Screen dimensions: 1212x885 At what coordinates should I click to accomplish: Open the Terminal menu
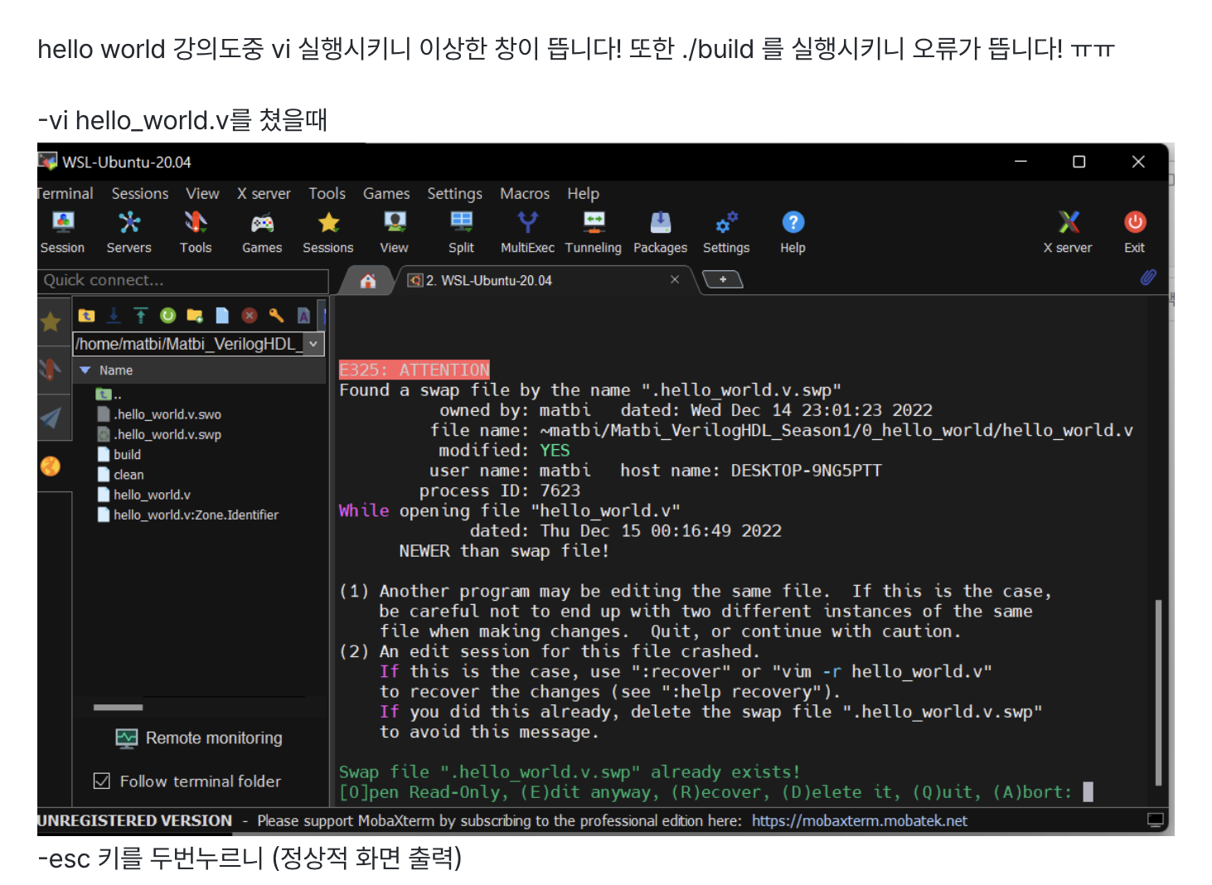point(65,193)
